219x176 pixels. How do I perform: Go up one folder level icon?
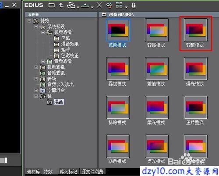tap(61, 5)
